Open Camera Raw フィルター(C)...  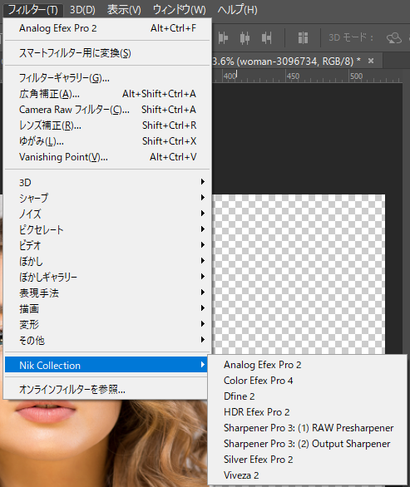107,110
